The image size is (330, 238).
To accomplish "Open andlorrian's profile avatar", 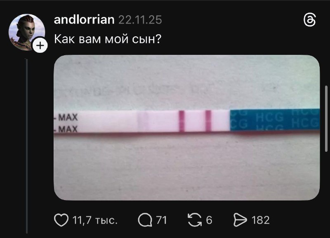I will click(27, 32).
